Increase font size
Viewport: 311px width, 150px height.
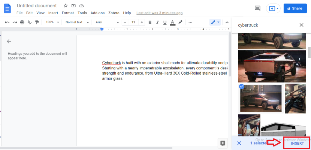pos(142,22)
